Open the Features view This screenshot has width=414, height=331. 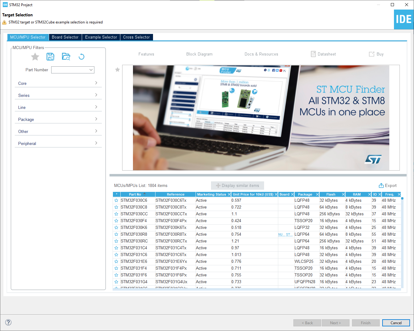point(146,54)
